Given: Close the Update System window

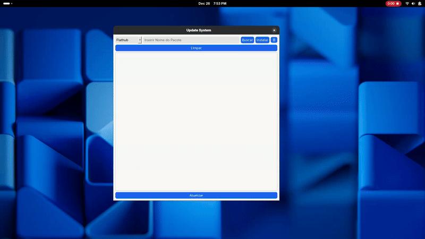Looking at the screenshot, I should 274,30.
